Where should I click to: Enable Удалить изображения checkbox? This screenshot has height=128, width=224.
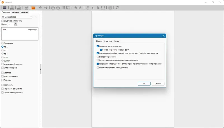click(x=3, y=64)
